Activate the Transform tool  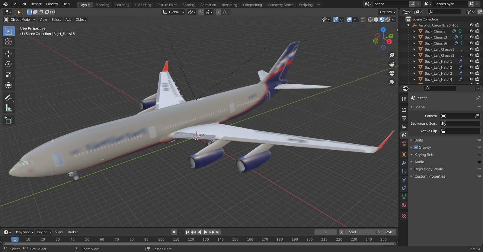[8, 85]
